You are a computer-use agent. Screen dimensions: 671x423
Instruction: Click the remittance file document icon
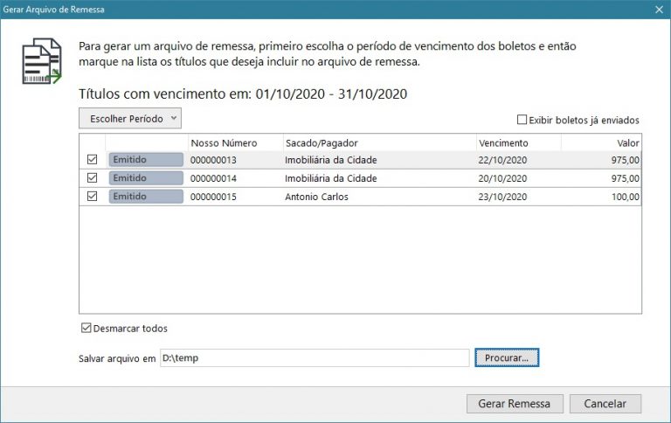click(41, 60)
